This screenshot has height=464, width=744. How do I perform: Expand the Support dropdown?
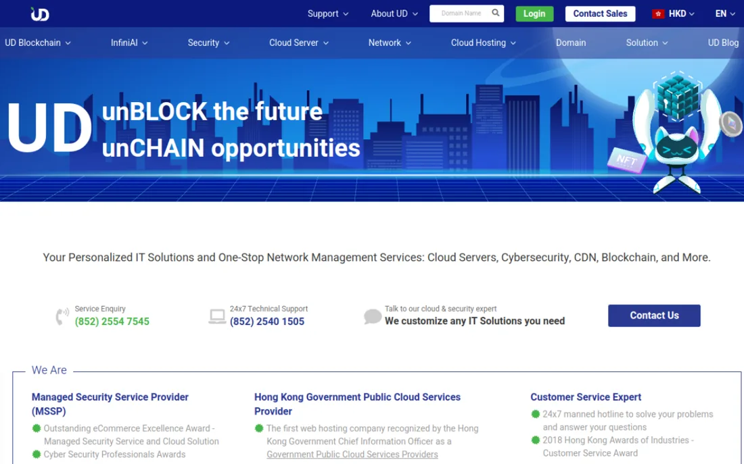coord(328,14)
